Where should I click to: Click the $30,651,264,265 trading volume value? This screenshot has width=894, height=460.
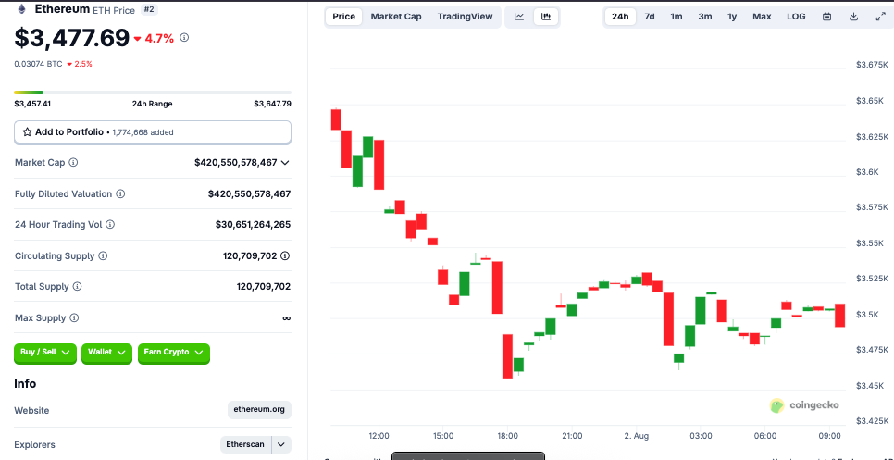(x=254, y=225)
